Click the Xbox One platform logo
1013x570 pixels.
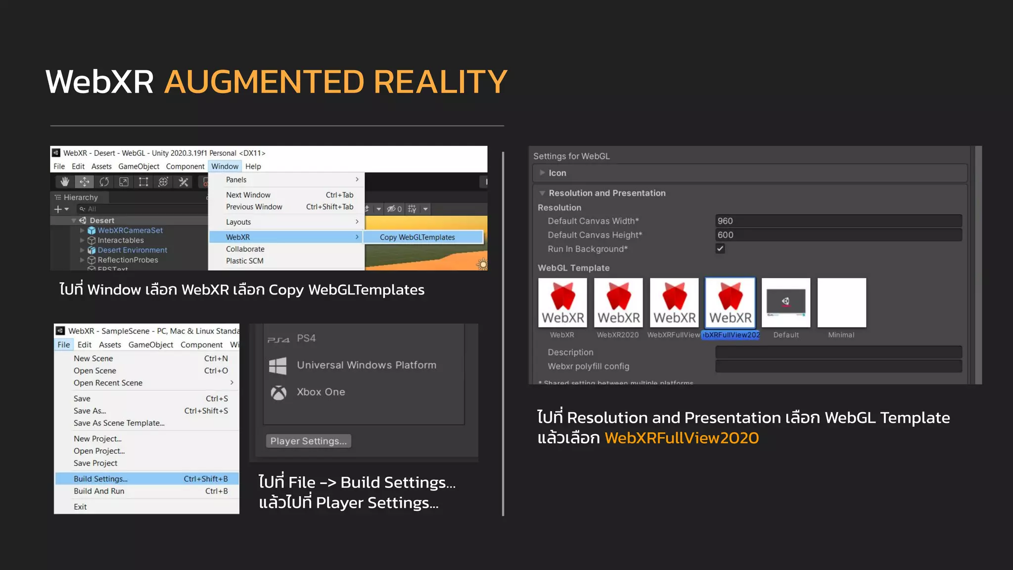(278, 393)
